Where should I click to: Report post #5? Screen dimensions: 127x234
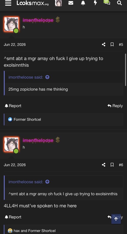13,106
